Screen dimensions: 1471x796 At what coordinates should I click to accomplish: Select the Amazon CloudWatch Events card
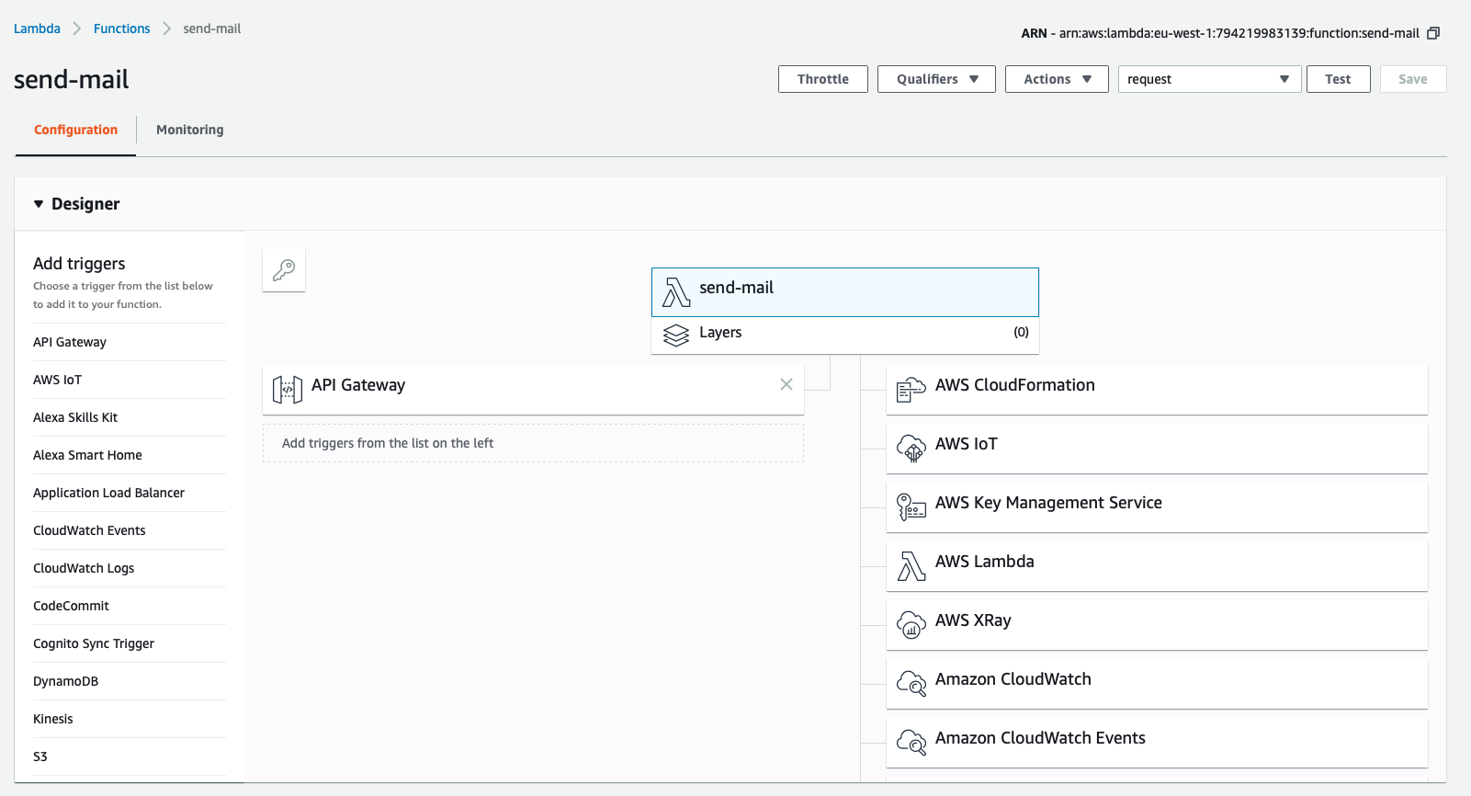tap(1157, 743)
